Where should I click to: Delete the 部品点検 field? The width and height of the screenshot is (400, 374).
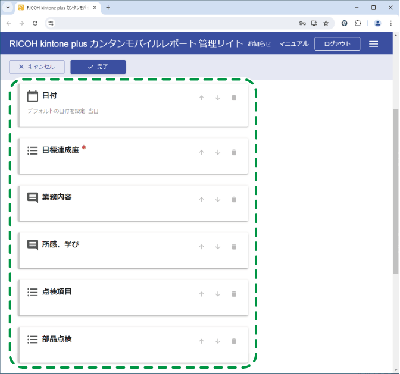pos(234,341)
